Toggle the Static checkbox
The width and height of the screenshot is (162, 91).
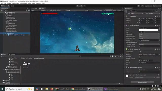[x=154, y=11]
